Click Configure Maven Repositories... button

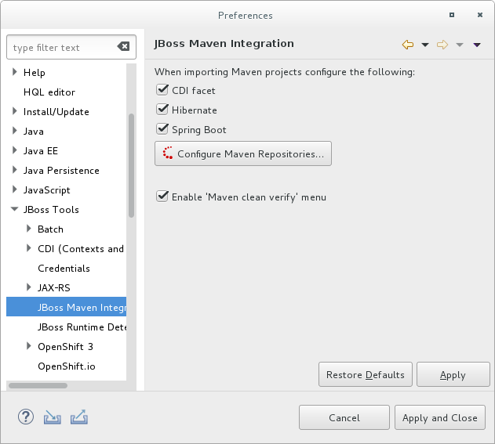pyautogui.click(x=243, y=153)
